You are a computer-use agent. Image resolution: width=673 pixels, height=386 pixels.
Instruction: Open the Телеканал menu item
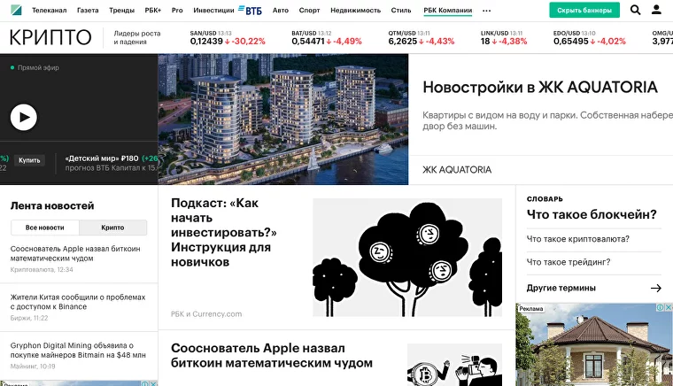pyautogui.click(x=50, y=11)
